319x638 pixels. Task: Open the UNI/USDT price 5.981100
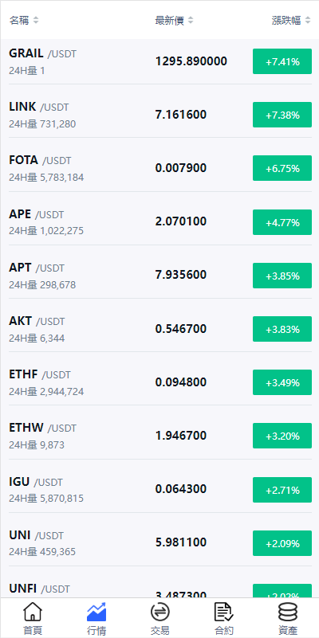(181, 542)
